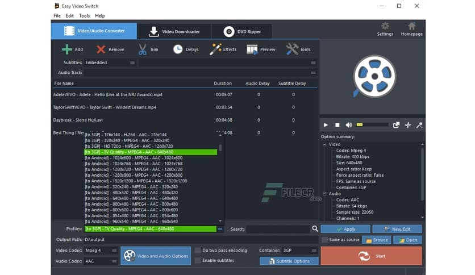
Task: Click the profile Search input field
Action: [x=279, y=229]
